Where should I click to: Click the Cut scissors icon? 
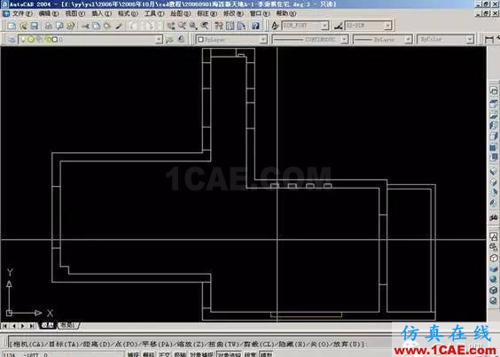(x=85, y=26)
